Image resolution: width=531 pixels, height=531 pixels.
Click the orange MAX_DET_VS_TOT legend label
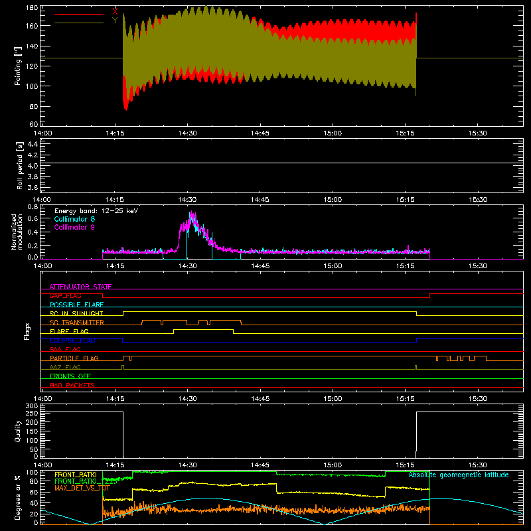[x=82, y=488]
